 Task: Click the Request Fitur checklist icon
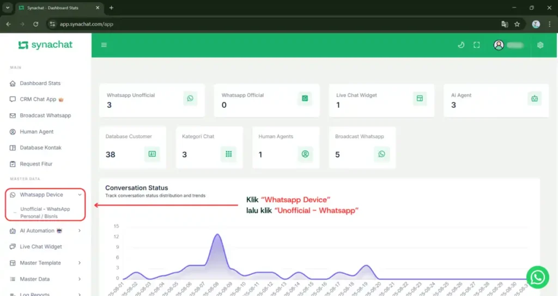pos(13,164)
